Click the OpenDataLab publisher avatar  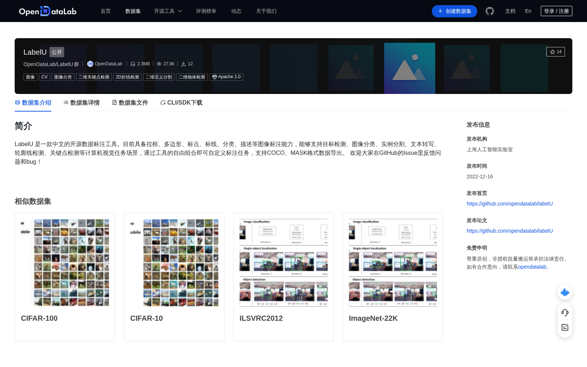[90, 64]
